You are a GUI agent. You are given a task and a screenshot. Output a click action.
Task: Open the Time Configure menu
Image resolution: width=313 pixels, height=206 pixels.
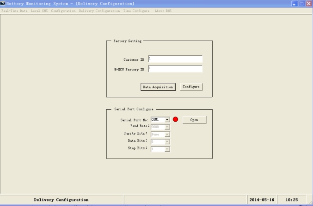click(x=136, y=11)
